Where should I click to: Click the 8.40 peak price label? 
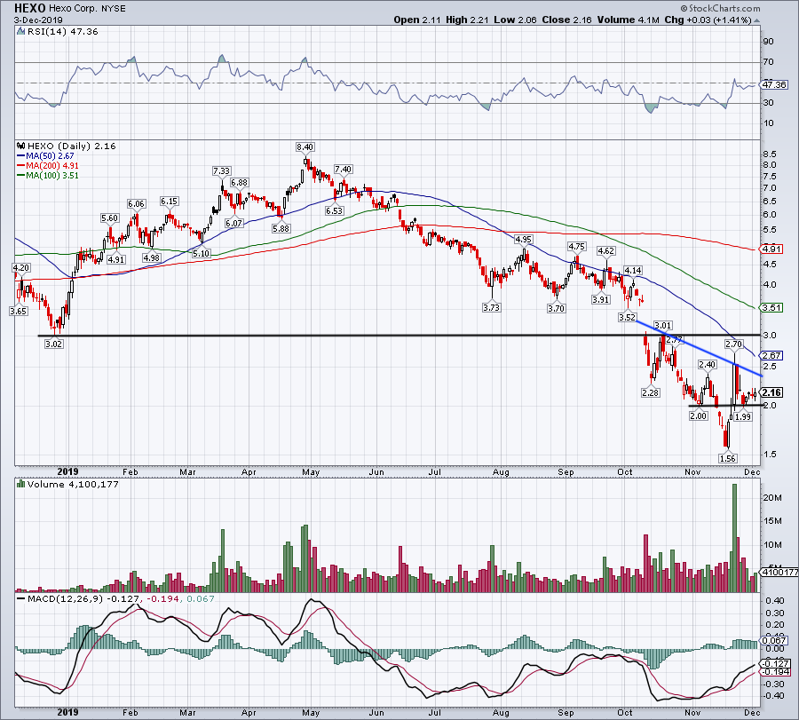pos(305,147)
